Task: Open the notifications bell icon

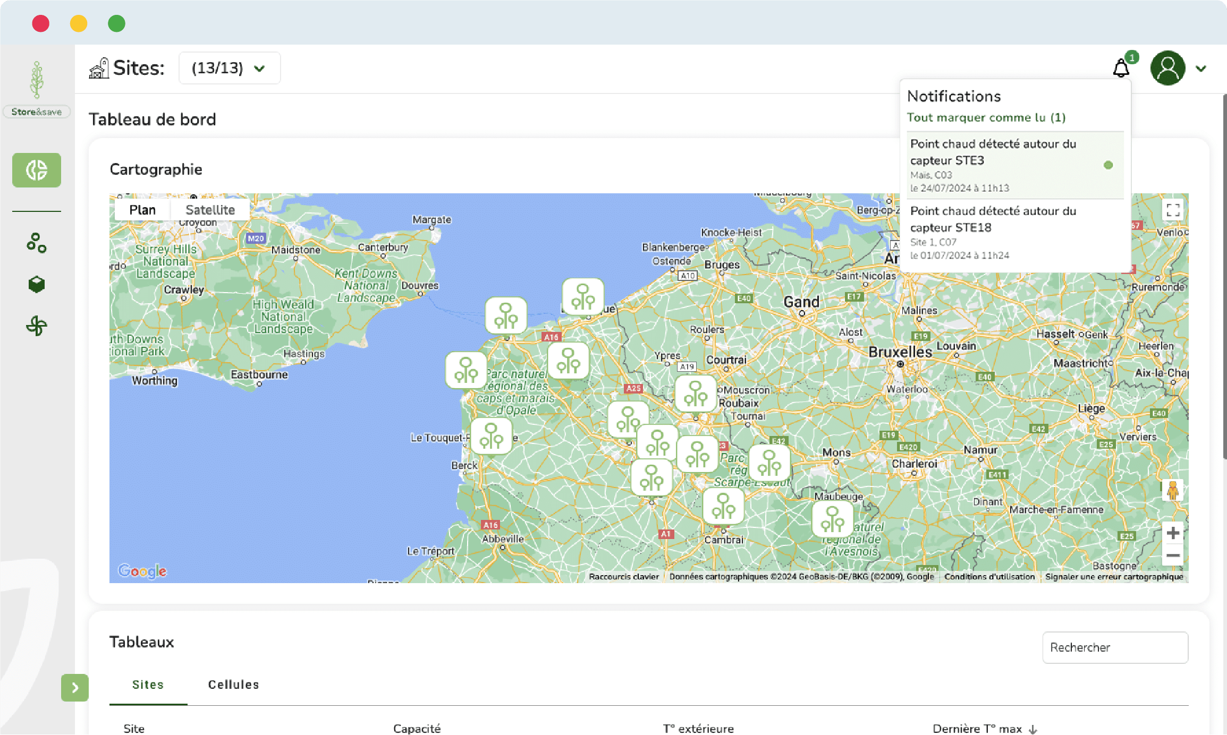Action: tap(1121, 69)
